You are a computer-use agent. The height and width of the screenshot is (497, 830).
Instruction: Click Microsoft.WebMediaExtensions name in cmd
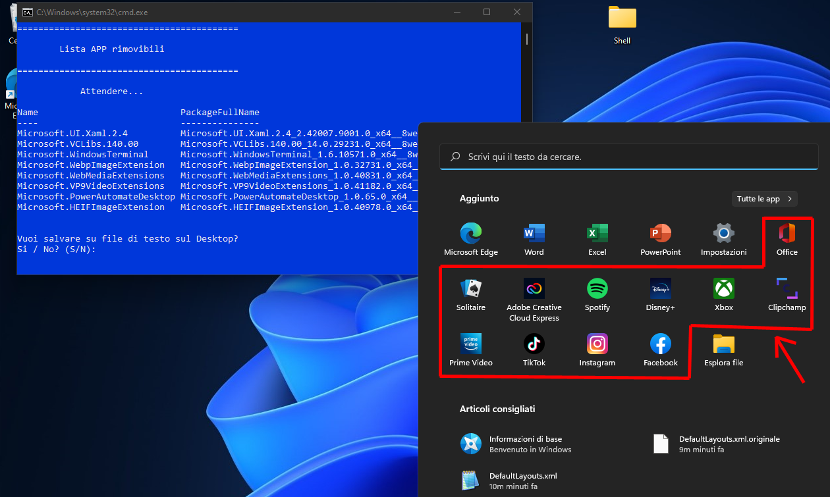point(91,176)
